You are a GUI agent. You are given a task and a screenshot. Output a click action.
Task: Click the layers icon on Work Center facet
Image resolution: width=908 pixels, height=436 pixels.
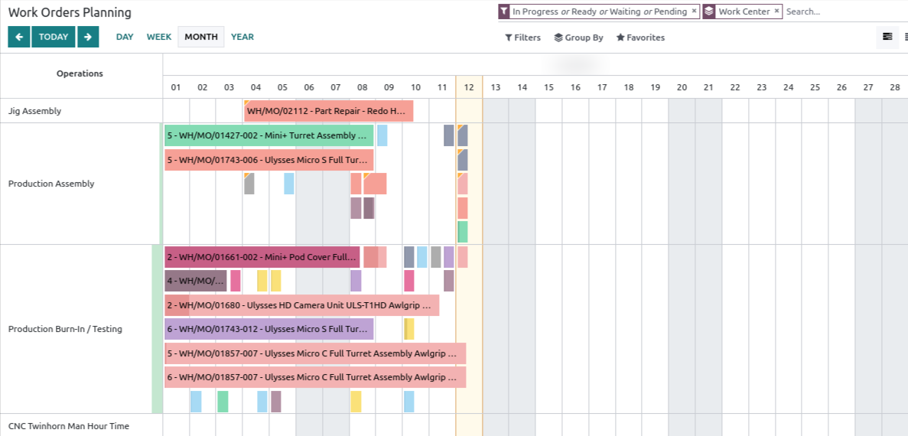coord(709,11)
